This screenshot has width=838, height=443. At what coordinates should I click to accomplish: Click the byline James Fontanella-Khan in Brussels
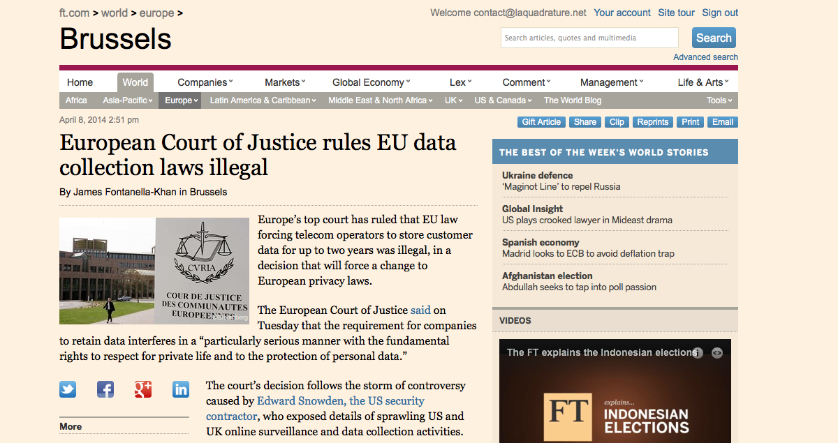pyautogui.click(x=143, y=192)
